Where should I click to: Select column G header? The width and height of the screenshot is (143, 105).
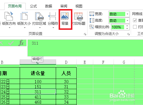124,62
